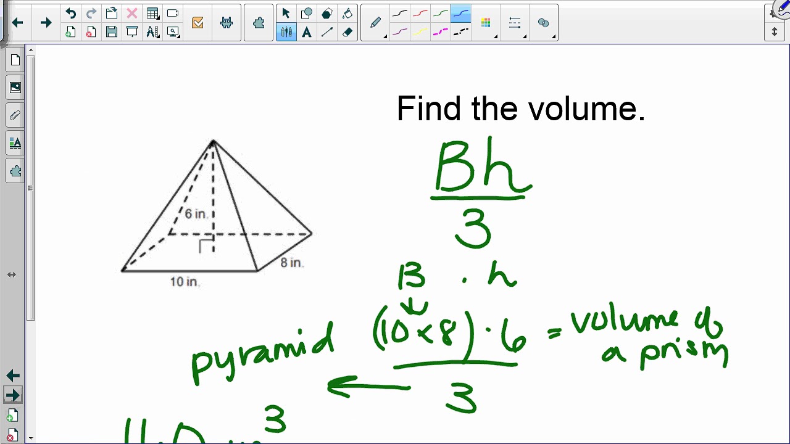Delete the current page in the top toolbar

click(x=91, y=32)
